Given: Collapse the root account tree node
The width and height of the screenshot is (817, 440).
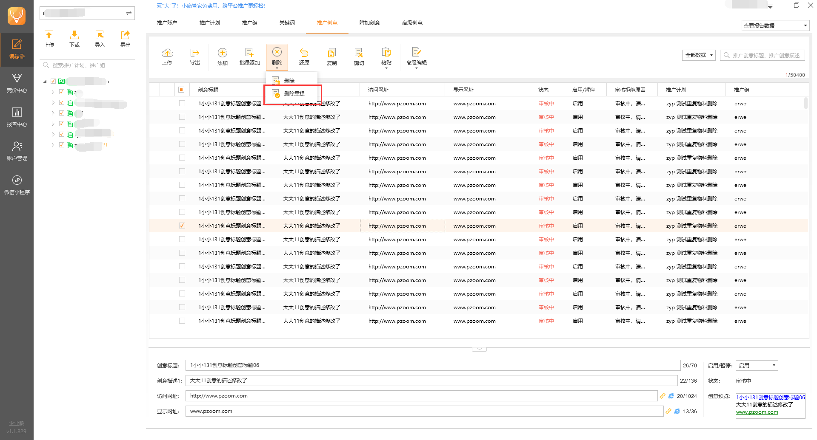Looking at the screenshot, I should click(45, 81).
